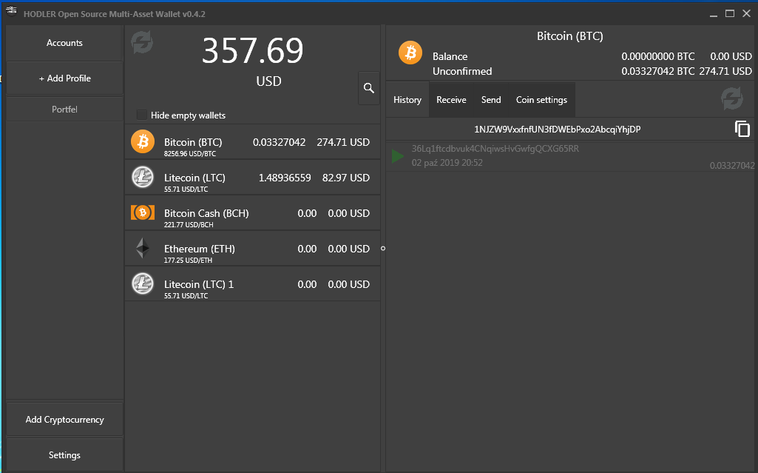Select the Portfel profile

(65, 110)
